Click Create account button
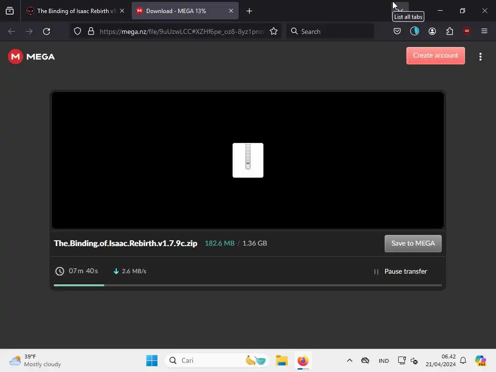 [x=435, y=56]
